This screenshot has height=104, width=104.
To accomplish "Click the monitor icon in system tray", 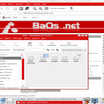I will (95, 101).
